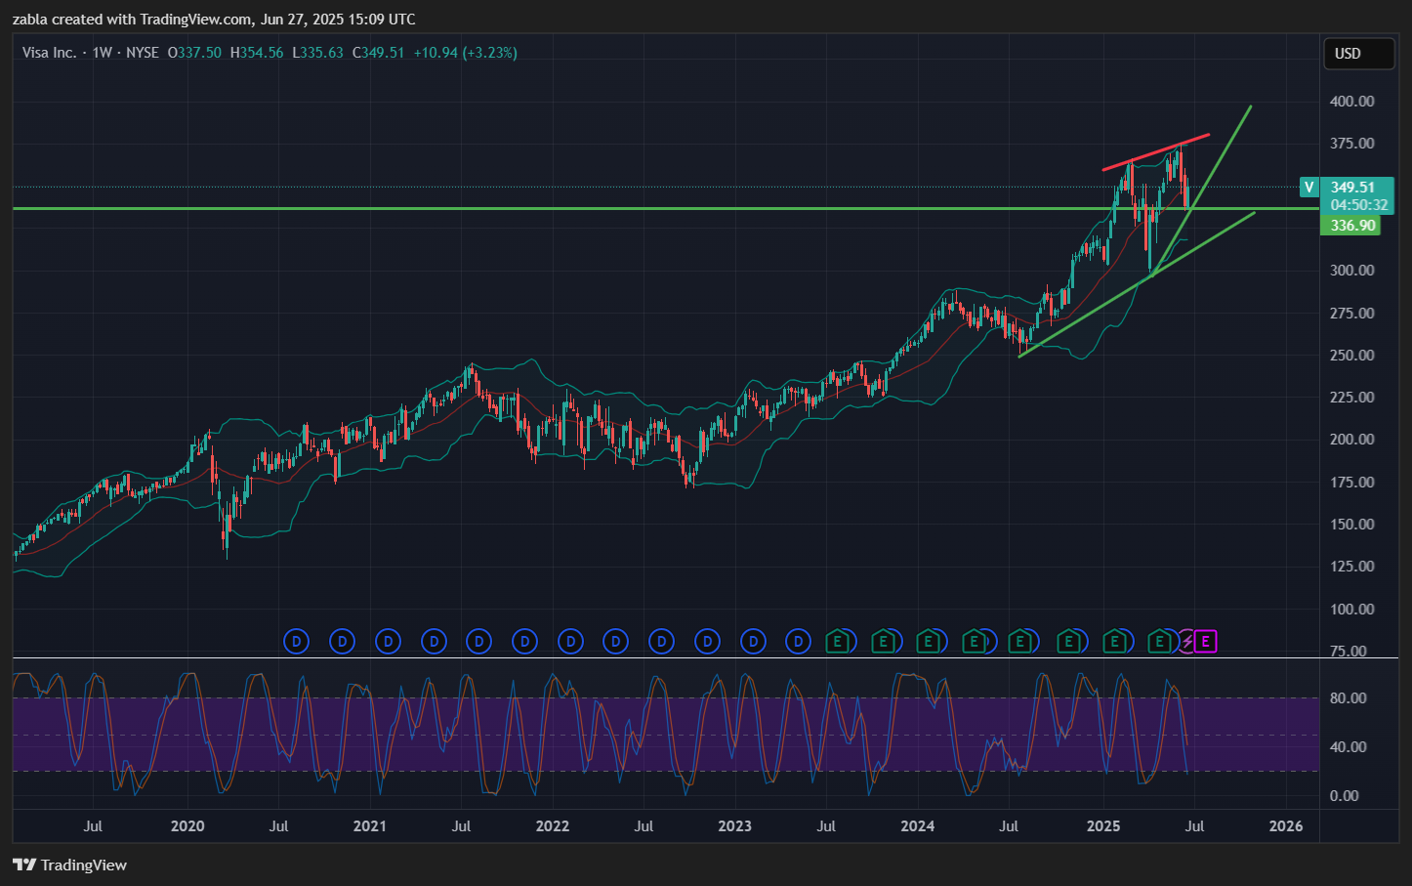The image size is (1412, 886).
Task: Open the USD currency selector
Action: coord(1358,54)
